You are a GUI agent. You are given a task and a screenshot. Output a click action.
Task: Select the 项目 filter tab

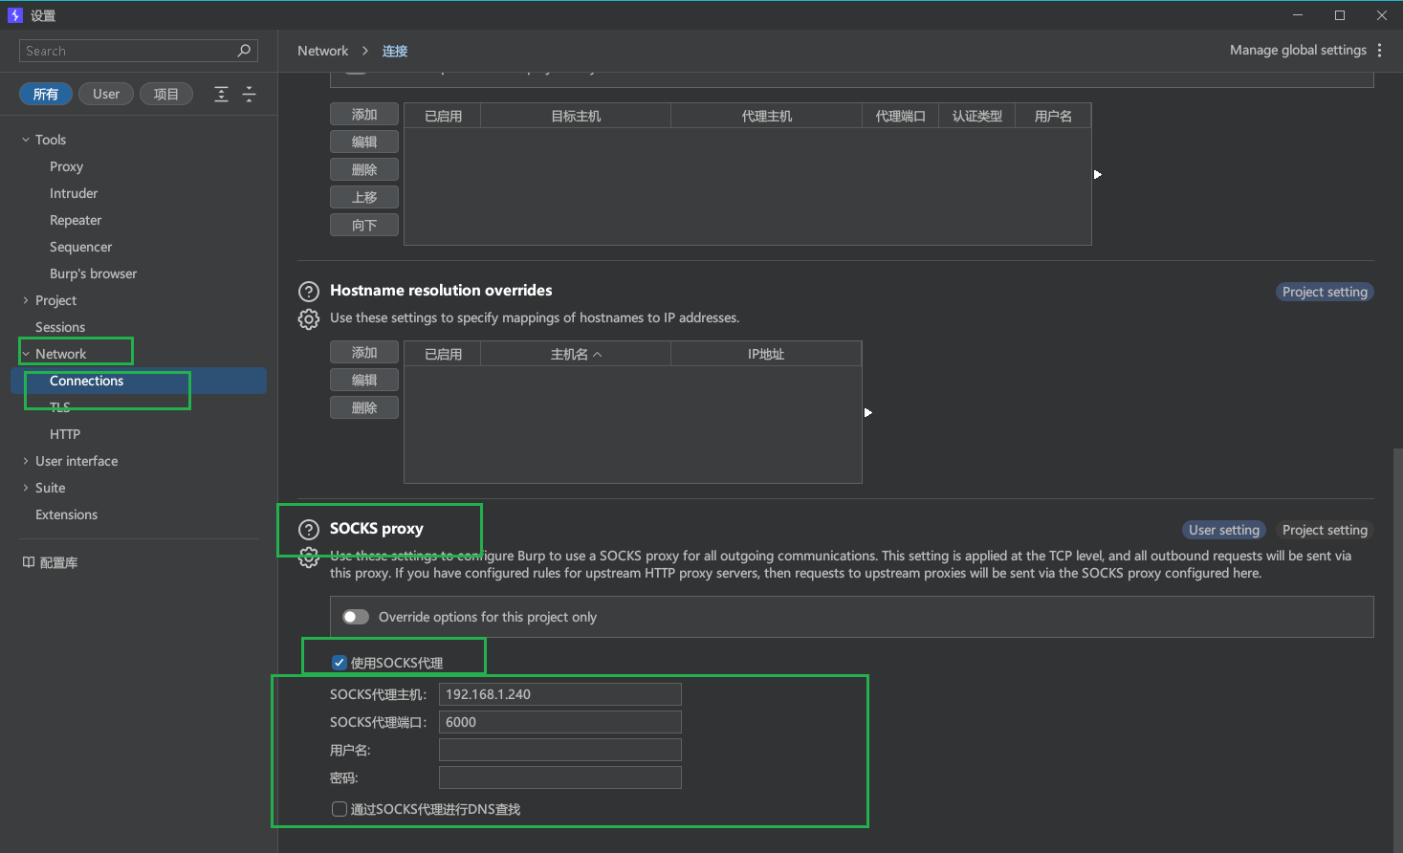point(166,94)
